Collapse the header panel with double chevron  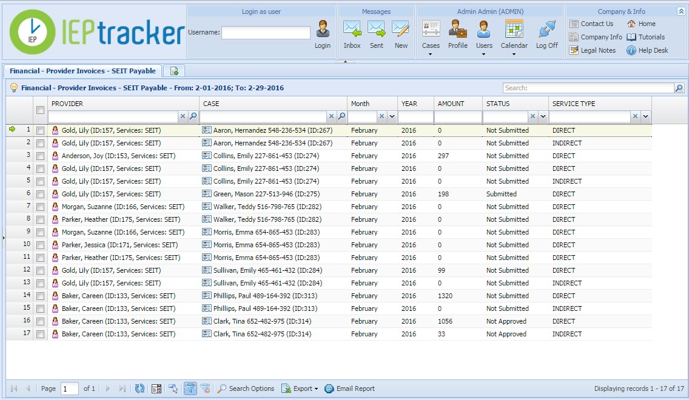click(681, 12)
